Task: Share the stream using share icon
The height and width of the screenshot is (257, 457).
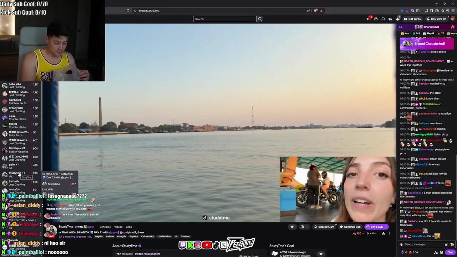Action: 383,233
